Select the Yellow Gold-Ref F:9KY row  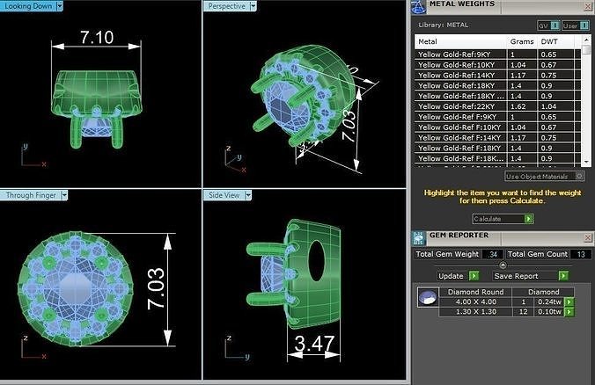coord(498,117)
